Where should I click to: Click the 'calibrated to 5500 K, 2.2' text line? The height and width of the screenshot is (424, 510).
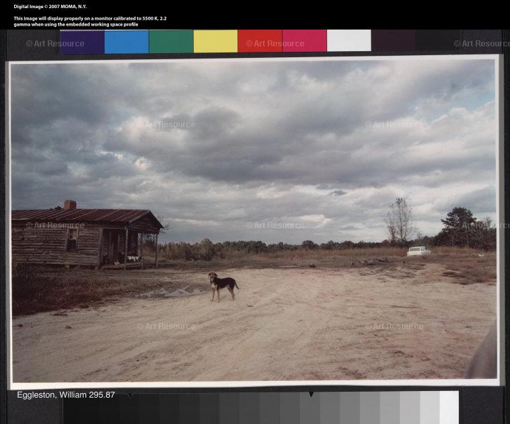pos(90,19)
